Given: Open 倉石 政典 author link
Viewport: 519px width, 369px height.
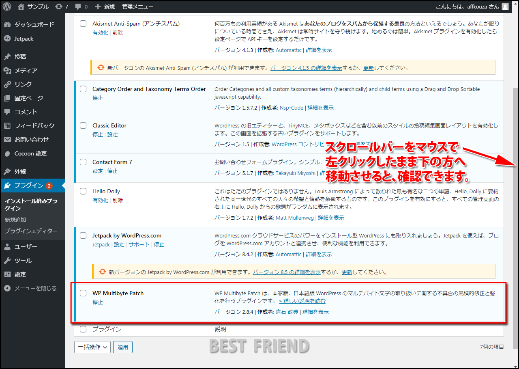Looking at the screenshot, I should [287, 312].
